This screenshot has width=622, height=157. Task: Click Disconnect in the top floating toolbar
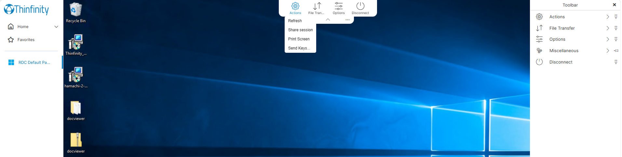coord(360,8)
